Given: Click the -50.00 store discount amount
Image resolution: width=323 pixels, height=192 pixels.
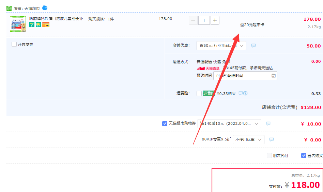Looking at the screenshot, I should [x=312, y=46].
